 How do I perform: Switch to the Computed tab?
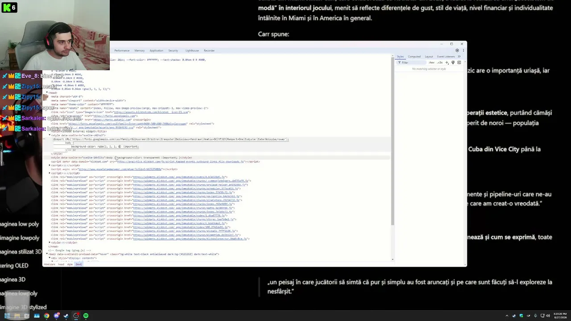pos(414,57)
